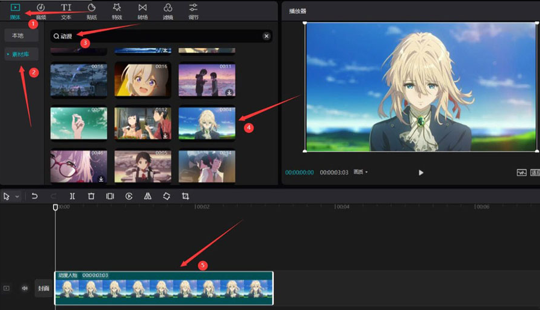Choose the selection arrow tool

tap(6, 196)
